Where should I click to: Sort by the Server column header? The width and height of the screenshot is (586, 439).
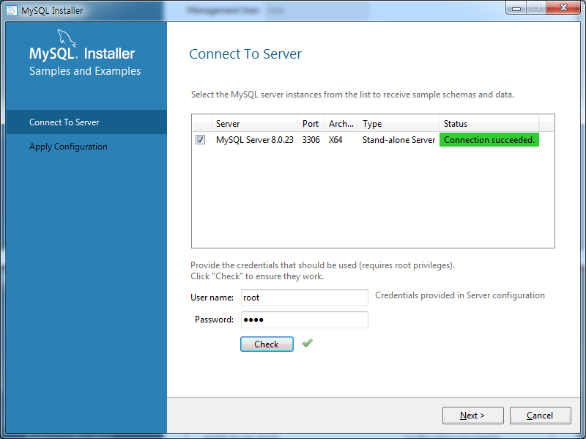coord(254,124)
